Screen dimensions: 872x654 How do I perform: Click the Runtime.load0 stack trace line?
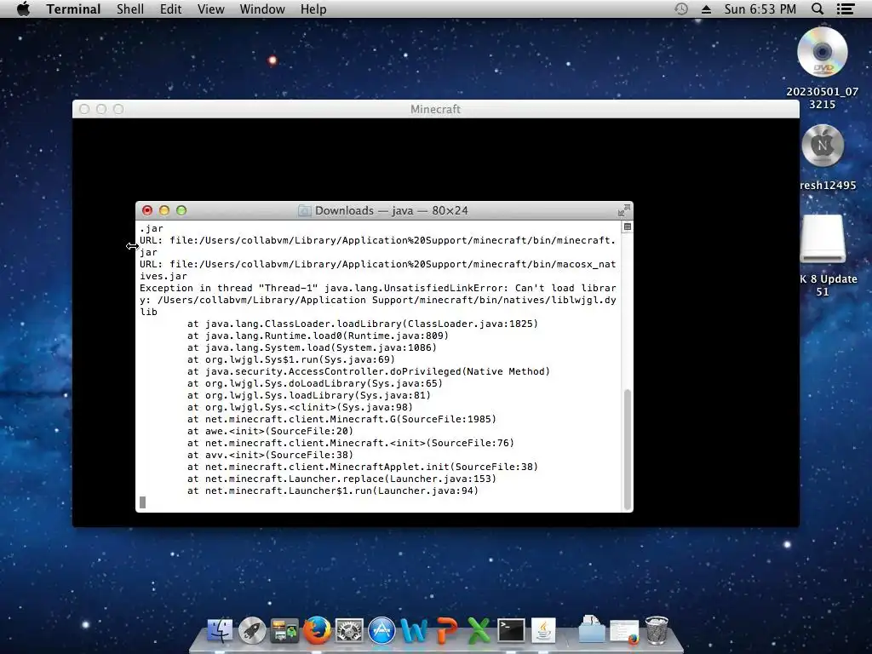click(x=318, y=336)
